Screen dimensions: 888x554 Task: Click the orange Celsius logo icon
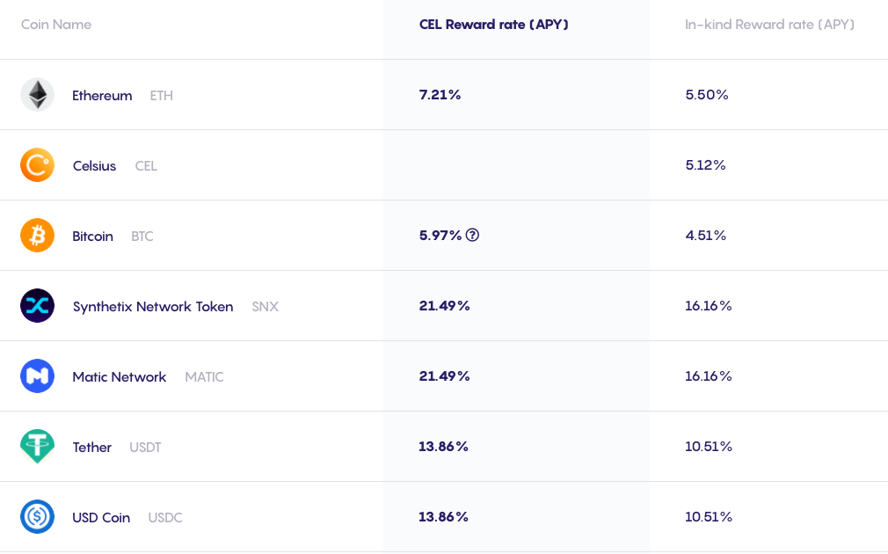click(x=38, y=164)
